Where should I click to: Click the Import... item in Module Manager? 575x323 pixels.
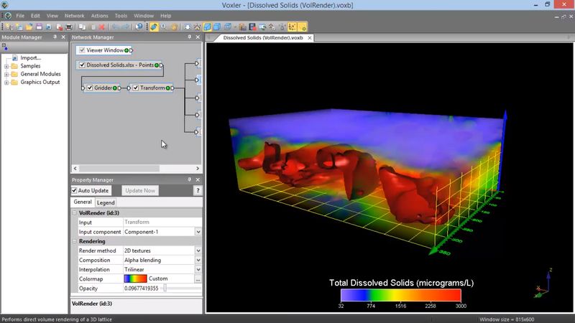30,58
